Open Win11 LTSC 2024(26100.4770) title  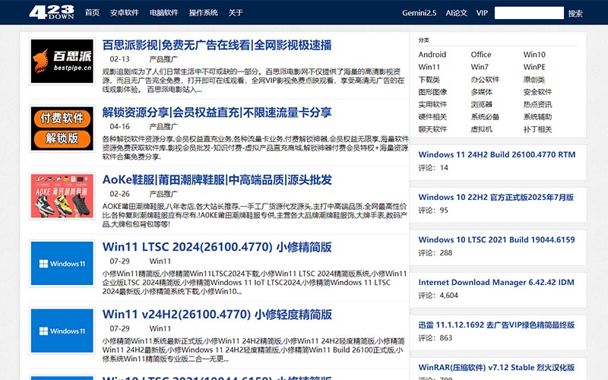pyautogui.click(x=217, y=247)
